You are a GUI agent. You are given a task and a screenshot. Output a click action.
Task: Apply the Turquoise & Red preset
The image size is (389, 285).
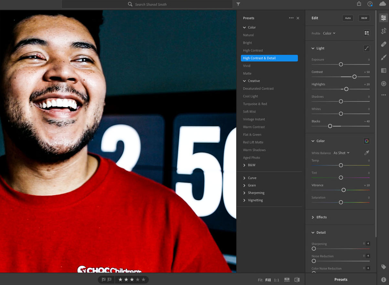coord(255,104)
